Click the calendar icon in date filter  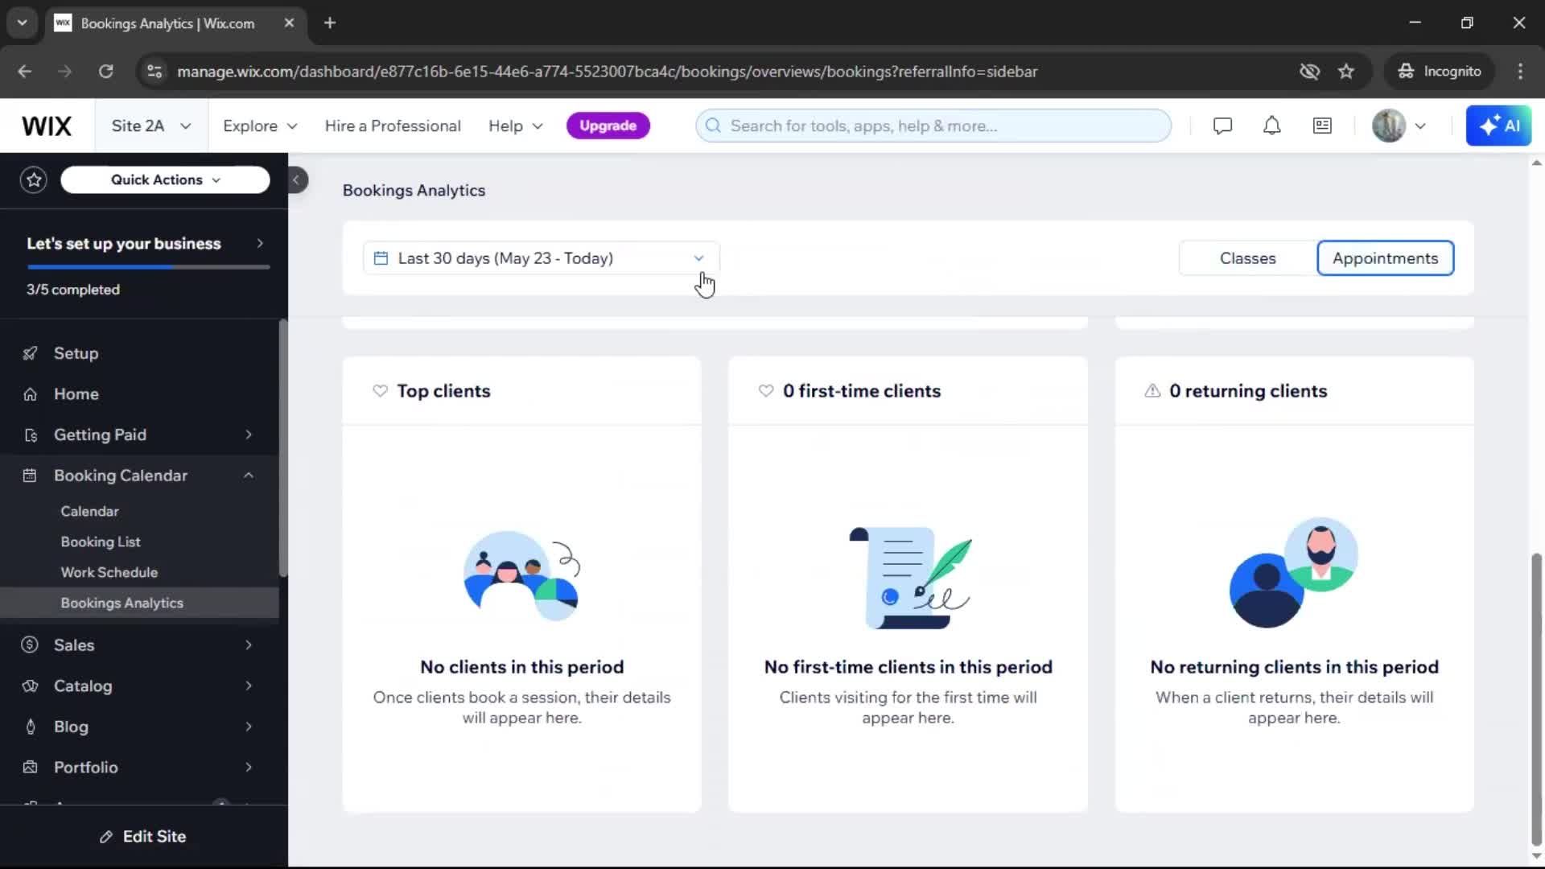pos(381,258)
